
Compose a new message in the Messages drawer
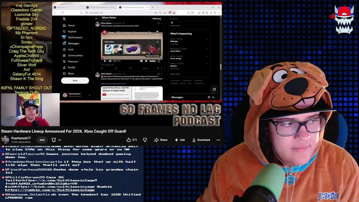(209, 97)
